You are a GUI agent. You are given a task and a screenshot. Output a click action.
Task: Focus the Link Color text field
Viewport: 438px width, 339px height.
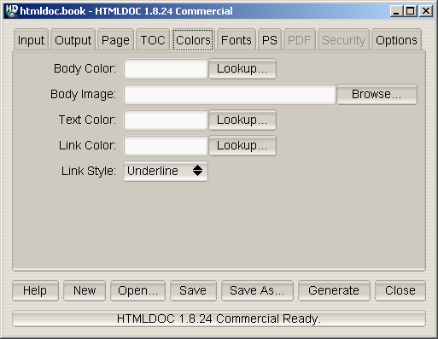point(166,145)
